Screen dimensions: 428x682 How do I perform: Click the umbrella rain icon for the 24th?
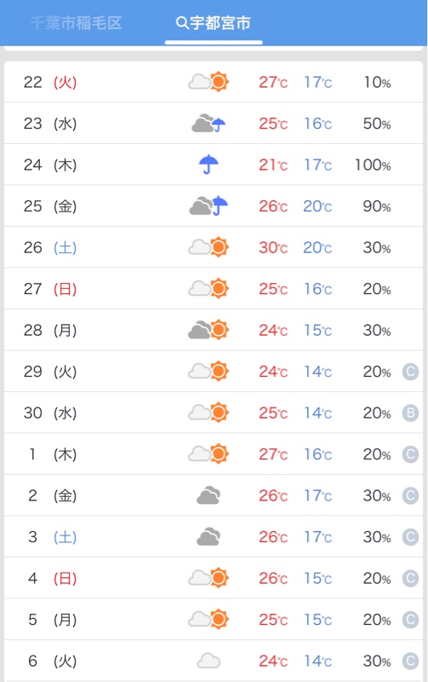point(208,165)
